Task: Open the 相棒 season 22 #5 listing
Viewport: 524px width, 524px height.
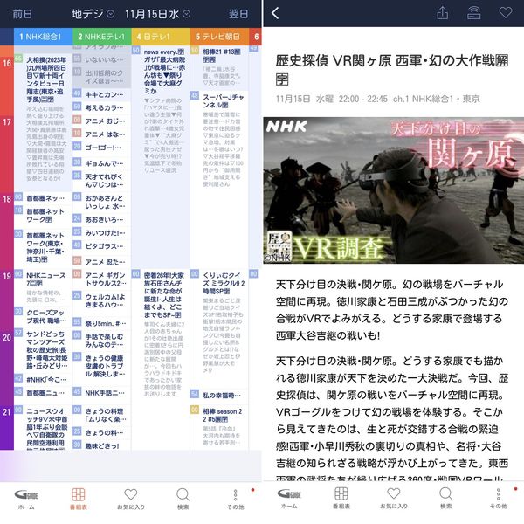Action: pyautogui.click(x=219, y=427)
